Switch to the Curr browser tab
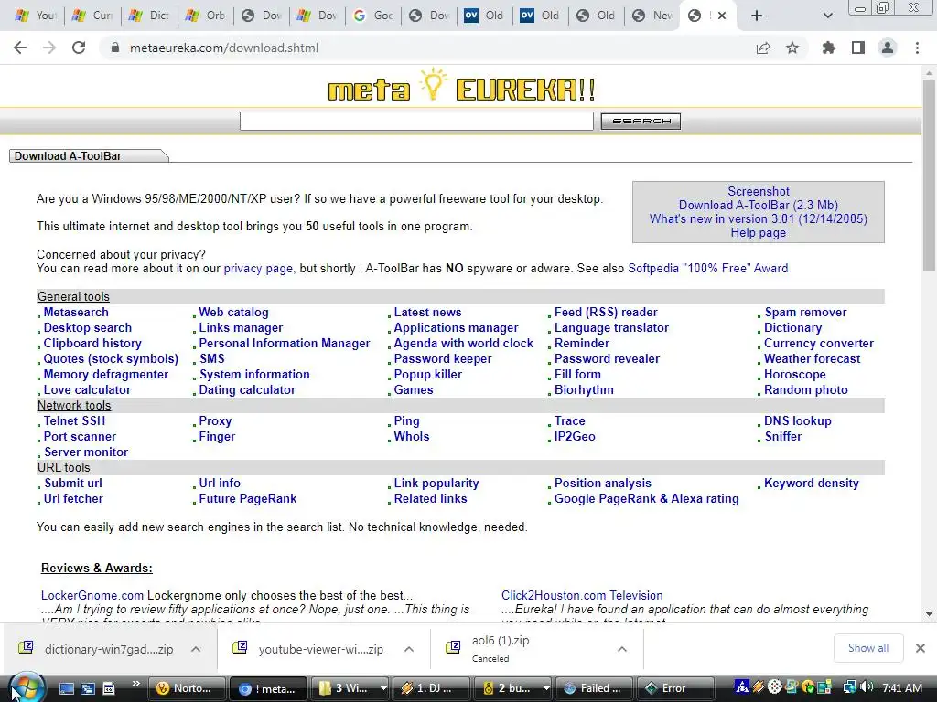This screenshot has height=702, width=937. [x=93, y=16]
